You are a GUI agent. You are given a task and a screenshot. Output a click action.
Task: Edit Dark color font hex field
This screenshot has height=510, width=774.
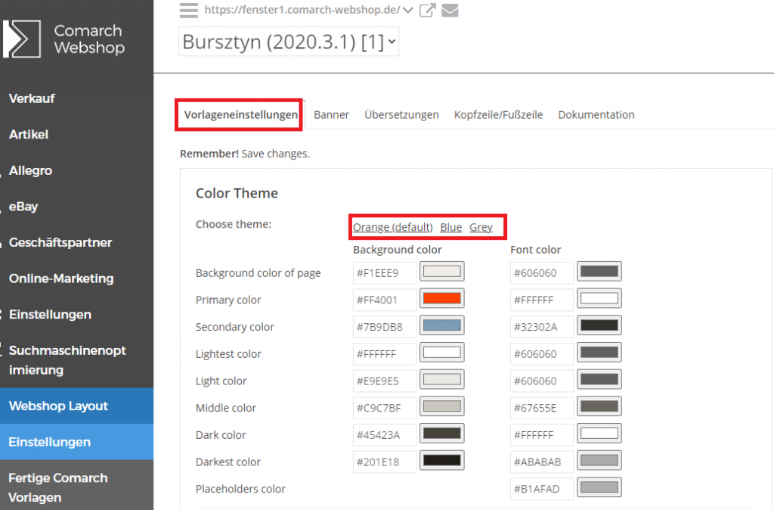point(542,435)
